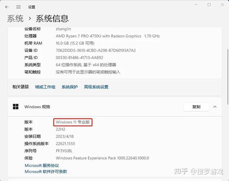Click the 序列号 label
Image resolution: width=229 pixels, height=181 pixels.
tap(30, 151)
